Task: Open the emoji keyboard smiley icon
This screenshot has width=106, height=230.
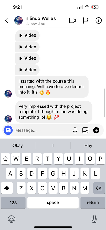Action: pyautogui.click(x=11, y=219)
